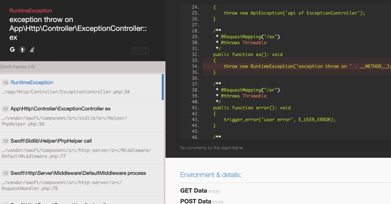391x204 pixels.
Task: Click the RuntimeException title in header
Action: 31,11
